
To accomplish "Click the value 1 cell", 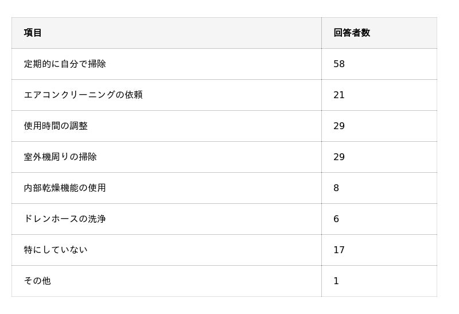I will tap(336, 281).
